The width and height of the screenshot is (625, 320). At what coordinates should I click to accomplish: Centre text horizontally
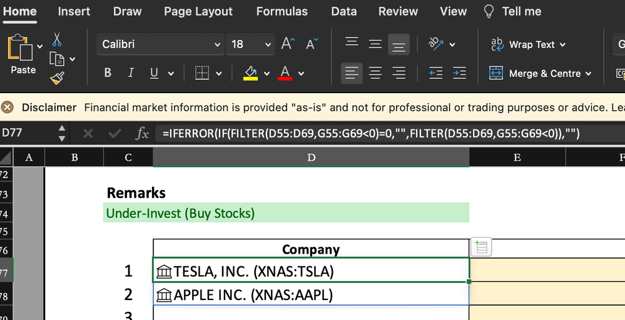coord(375,73)
